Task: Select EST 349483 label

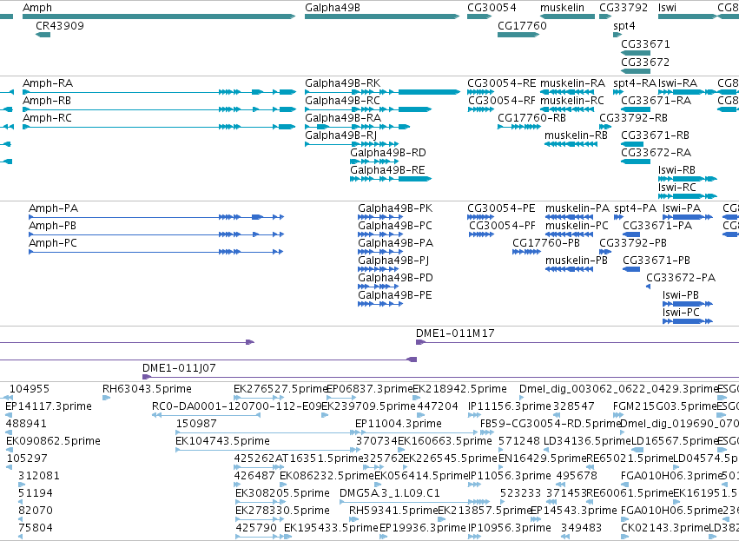Action: click(x=581, y=528)
